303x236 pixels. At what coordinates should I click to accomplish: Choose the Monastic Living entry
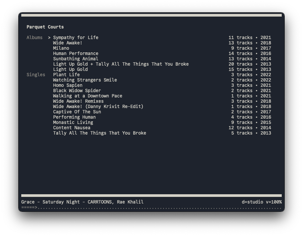tap(73, 122)
